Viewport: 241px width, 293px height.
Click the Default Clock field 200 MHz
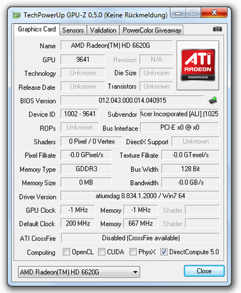click(x=78, y=223)
